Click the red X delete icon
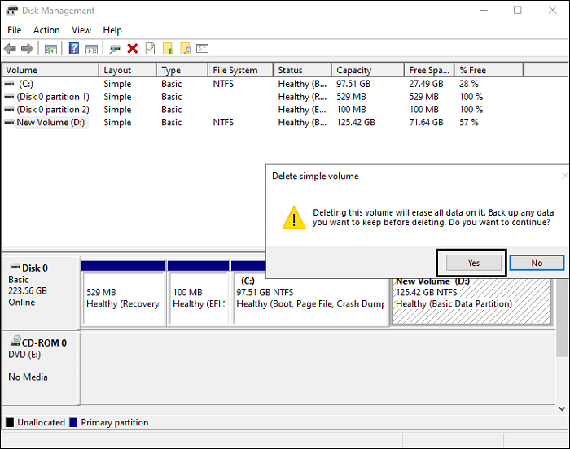Viewport: 570px width, 449px height. pos(133,50)
